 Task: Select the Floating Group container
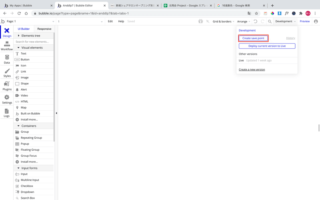point(34,150)
